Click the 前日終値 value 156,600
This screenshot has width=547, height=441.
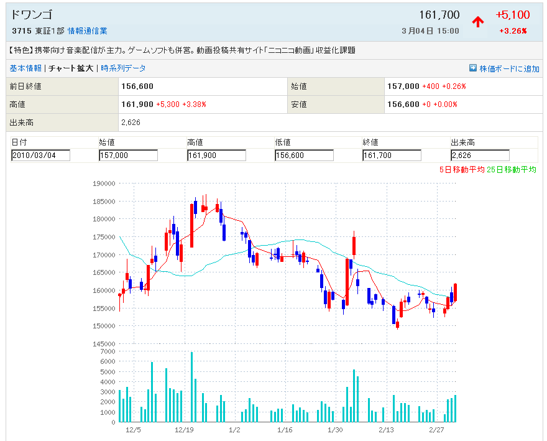tap(137, 86)
